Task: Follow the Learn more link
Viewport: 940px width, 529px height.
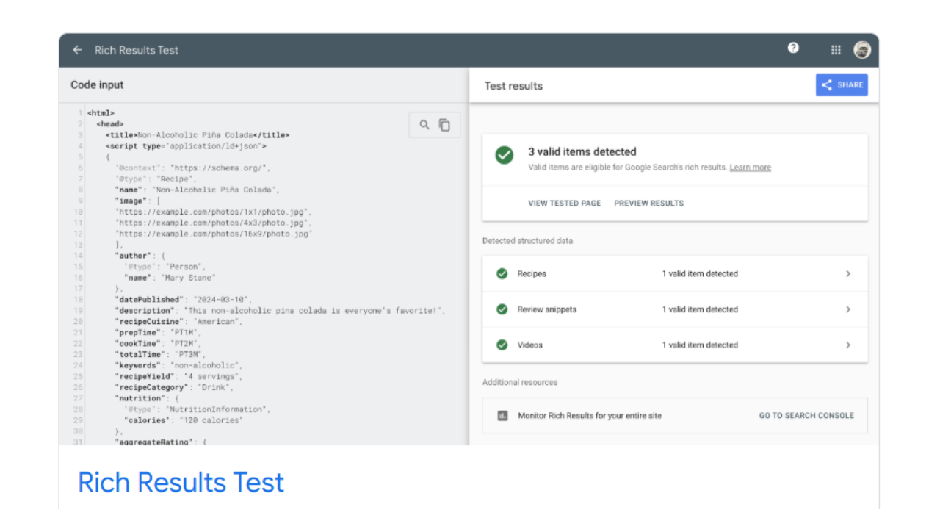Action: point(750,168)
